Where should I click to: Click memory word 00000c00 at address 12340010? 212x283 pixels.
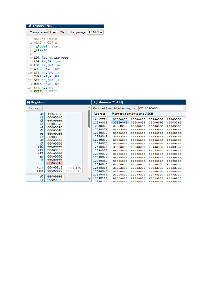pos(120,126)
